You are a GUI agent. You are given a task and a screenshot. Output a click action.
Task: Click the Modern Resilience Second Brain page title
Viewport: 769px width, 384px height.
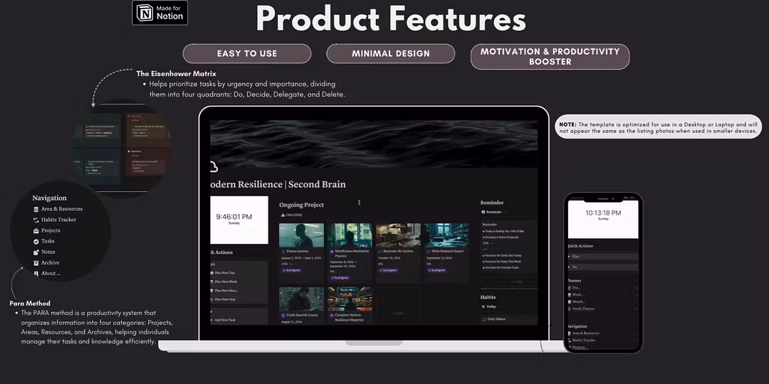(278, 185)
